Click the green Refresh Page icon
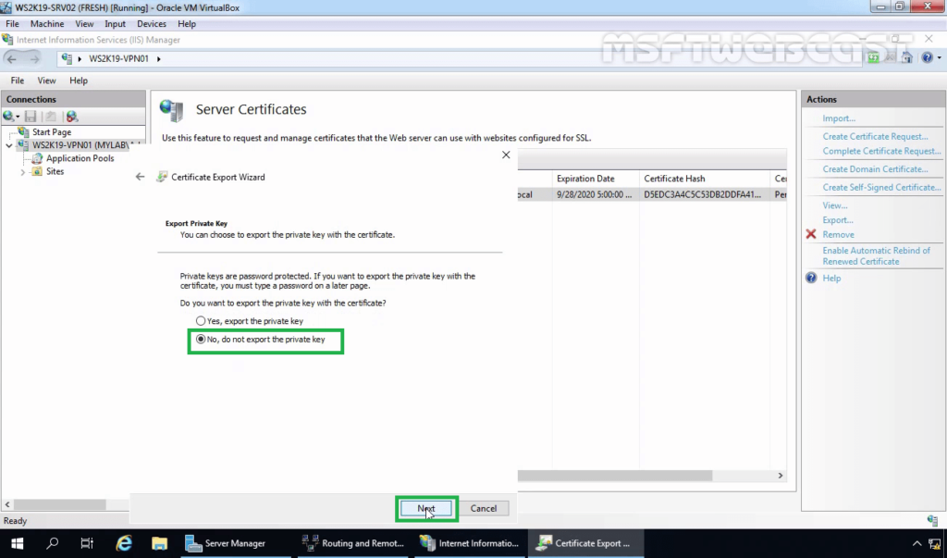 873,58
